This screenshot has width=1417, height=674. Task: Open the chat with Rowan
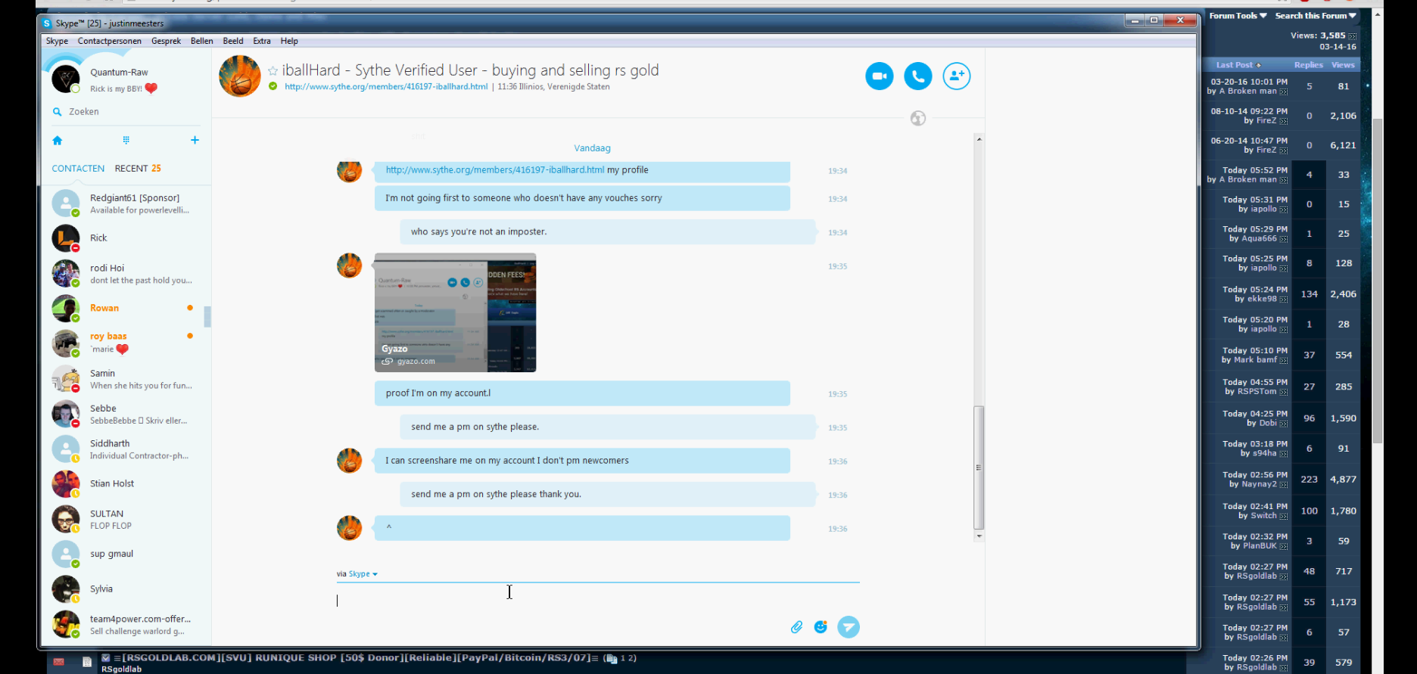pyautogui.click(x=126, y=309)
